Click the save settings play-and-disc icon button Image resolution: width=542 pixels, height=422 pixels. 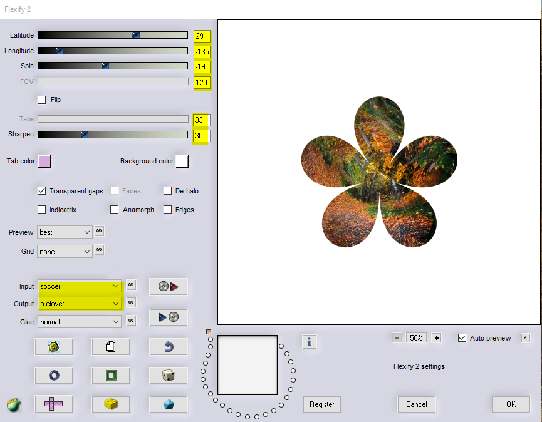[169, 317]
